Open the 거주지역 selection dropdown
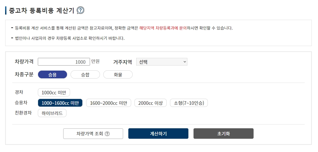The width and height of the screenshot is (318, 152). coord(162,61)
